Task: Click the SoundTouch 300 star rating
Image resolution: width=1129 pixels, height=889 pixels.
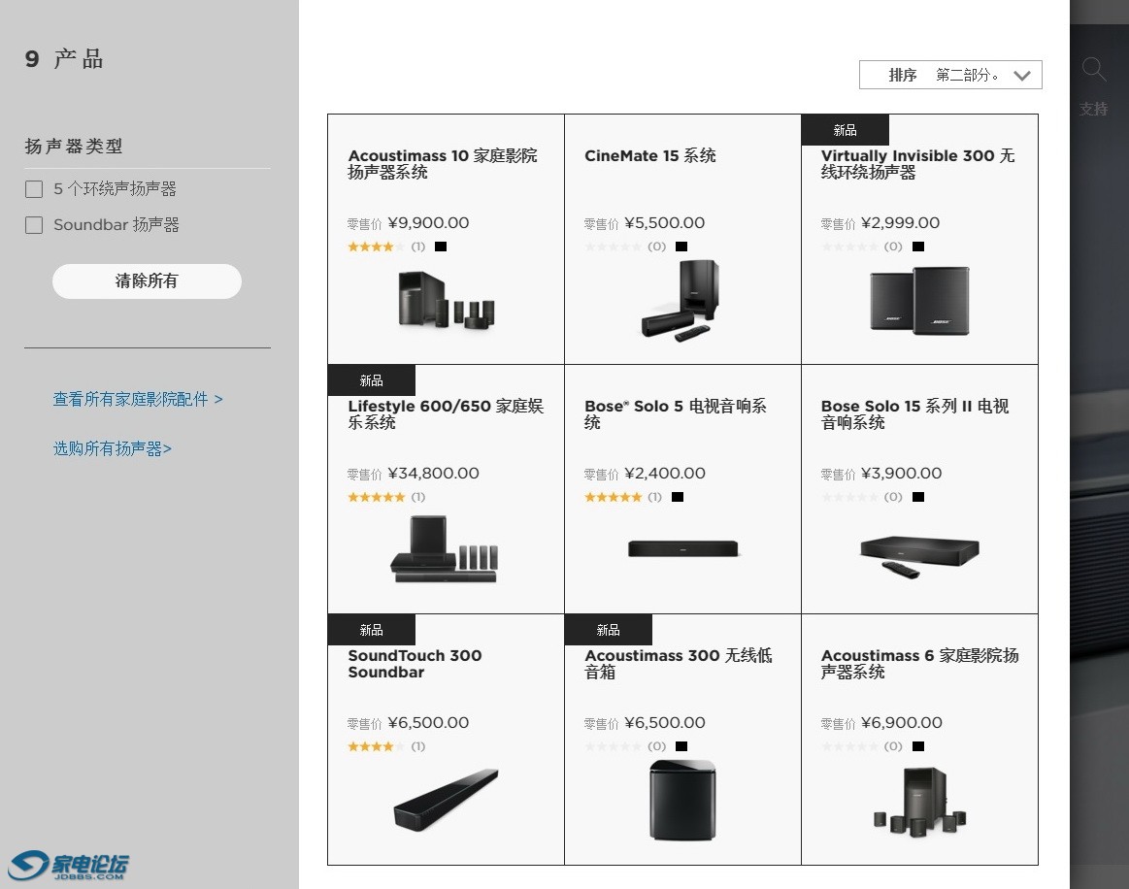Action: click(x=377, y=746)
